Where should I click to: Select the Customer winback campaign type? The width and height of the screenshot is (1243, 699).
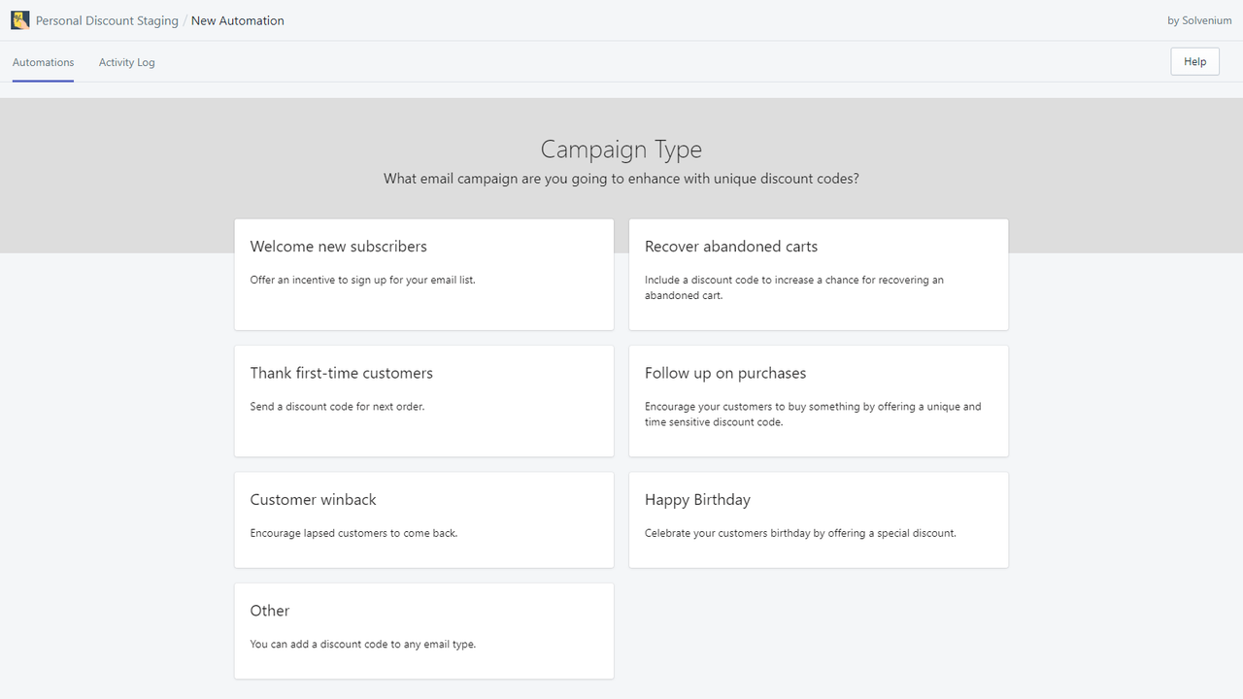tap(423, 519)
